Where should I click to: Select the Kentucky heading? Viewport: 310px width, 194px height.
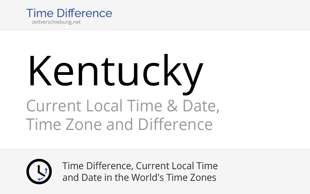[x=115, y=71]
